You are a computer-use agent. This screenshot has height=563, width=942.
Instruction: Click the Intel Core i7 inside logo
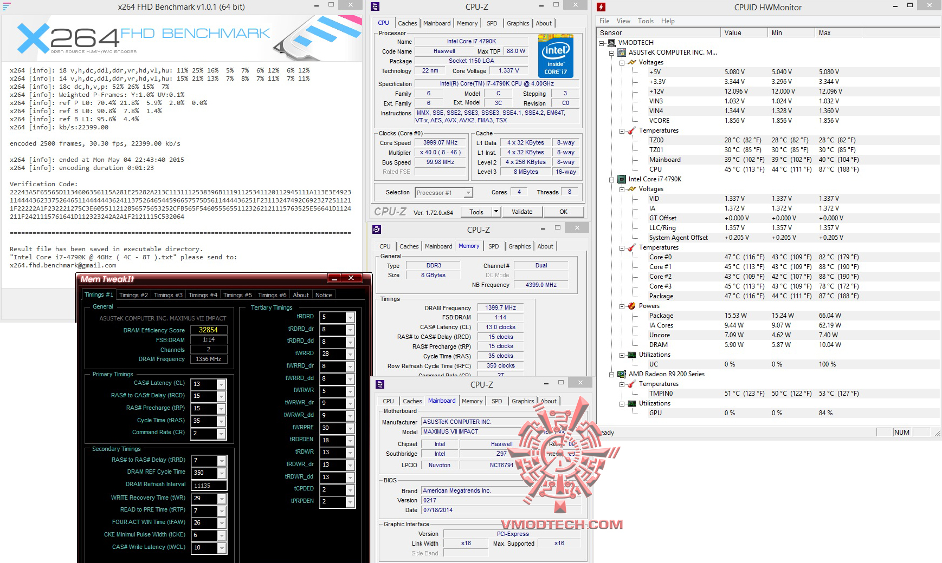point(556,57)
